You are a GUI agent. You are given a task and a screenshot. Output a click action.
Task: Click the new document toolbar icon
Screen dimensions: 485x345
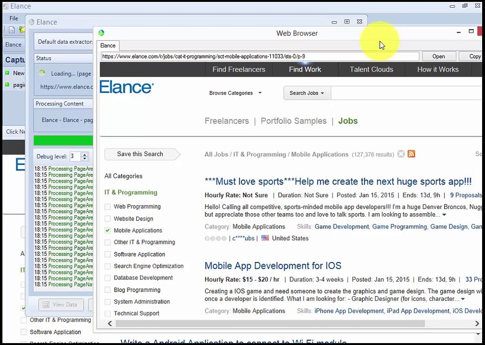point(12,30)
